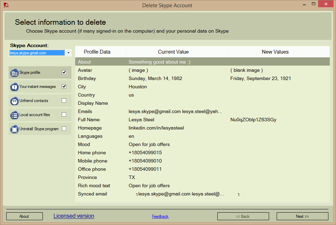
Task: Click the Country row label
Action: (x=86, y=95)
